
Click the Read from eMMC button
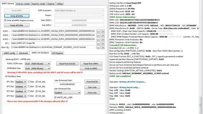click(91, 64)
